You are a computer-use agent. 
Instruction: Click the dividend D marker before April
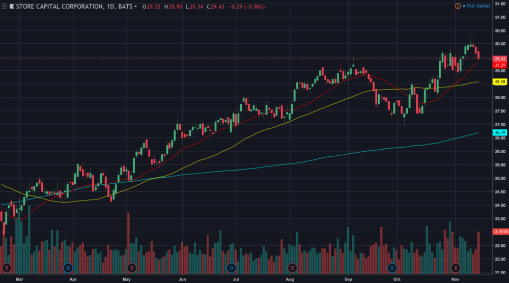click(x=69, y=267)
